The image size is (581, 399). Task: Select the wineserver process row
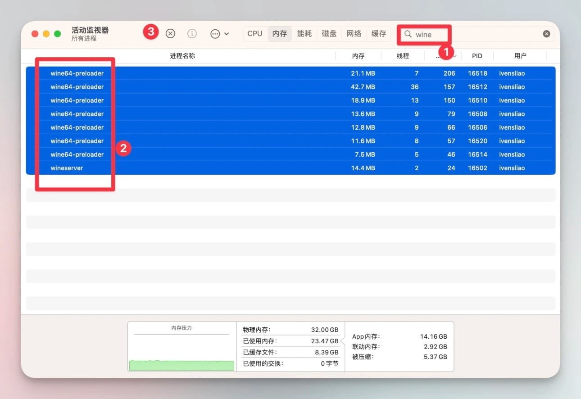180,168
